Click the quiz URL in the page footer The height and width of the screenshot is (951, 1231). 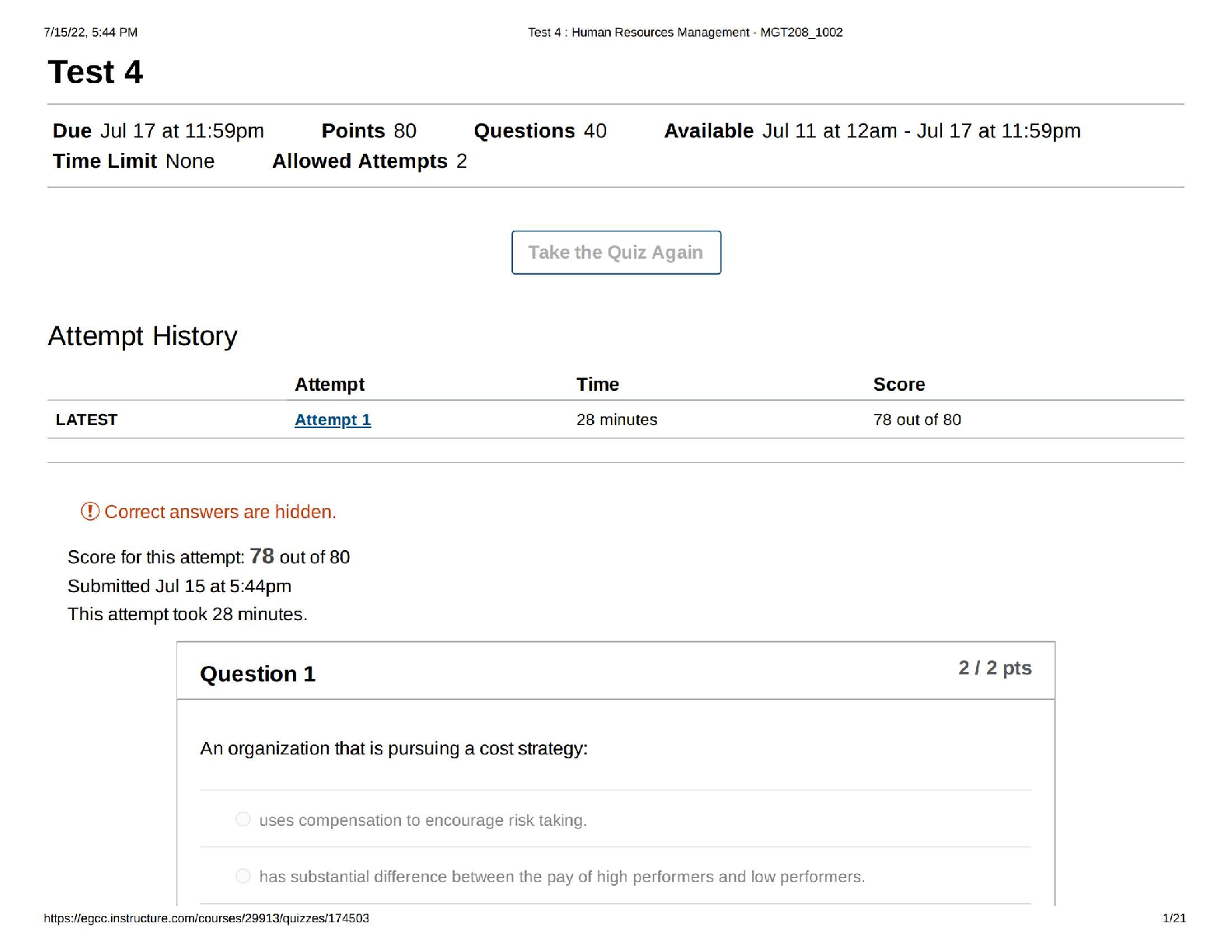[x=206, y=918]
